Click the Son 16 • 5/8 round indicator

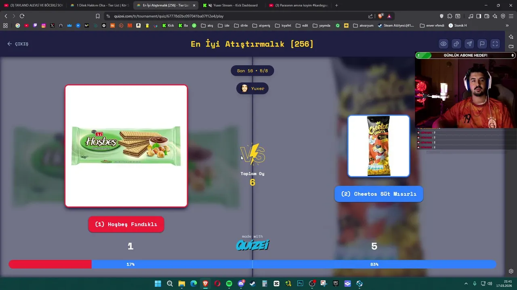pyautogui.click(x=252, y=71)
